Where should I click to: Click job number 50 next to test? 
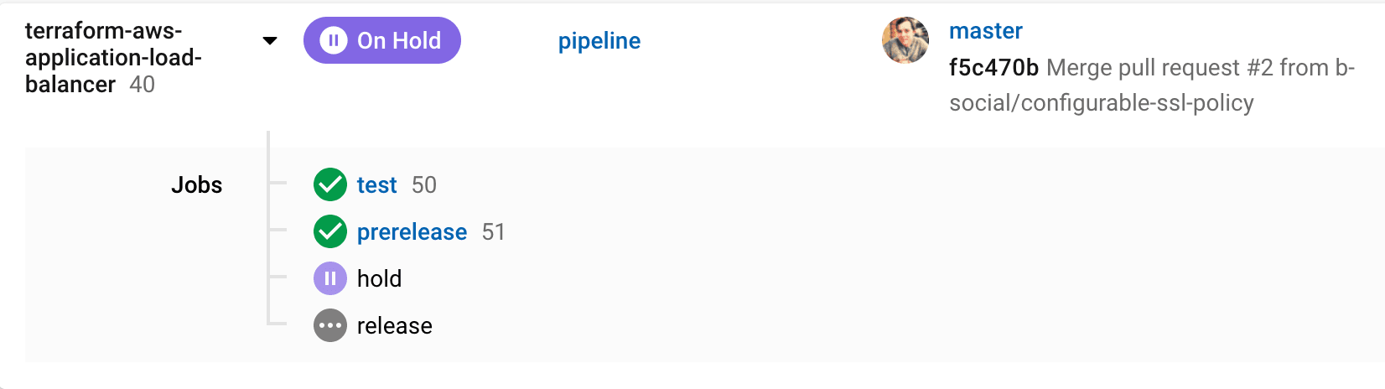(x=424, y=185)
